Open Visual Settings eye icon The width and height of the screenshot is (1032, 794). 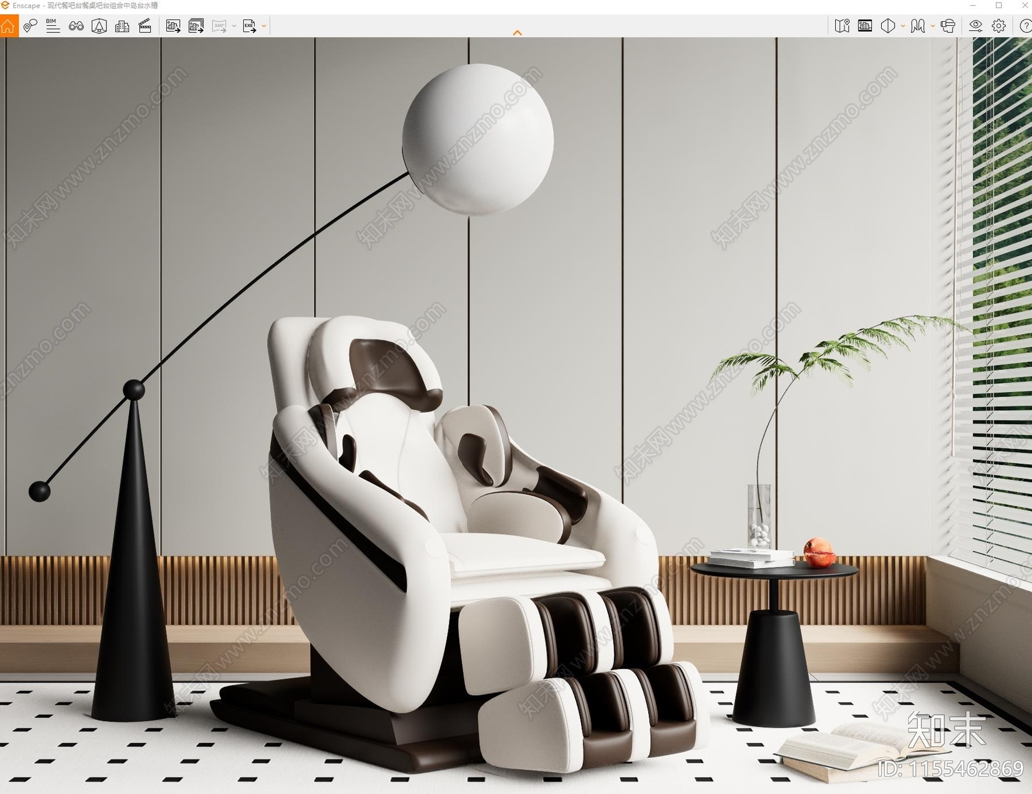[x=976, y=26]
